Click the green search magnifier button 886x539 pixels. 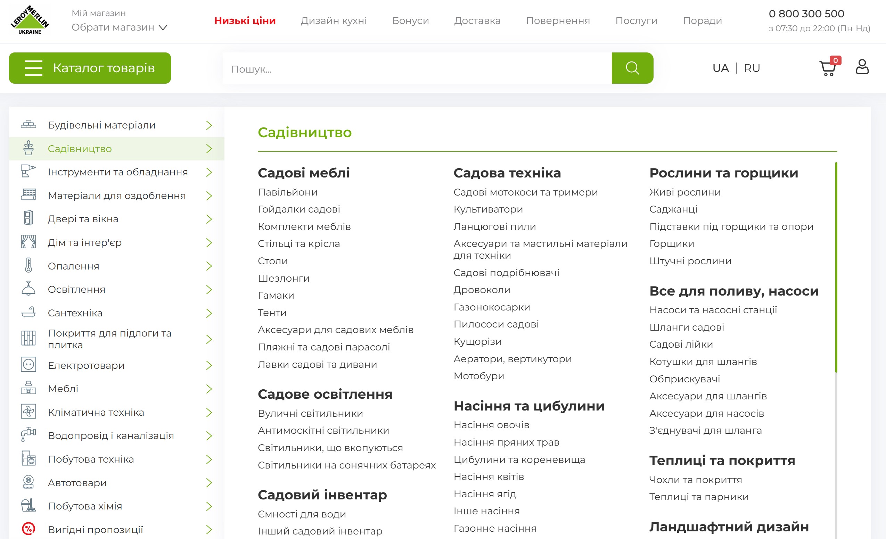632,68
